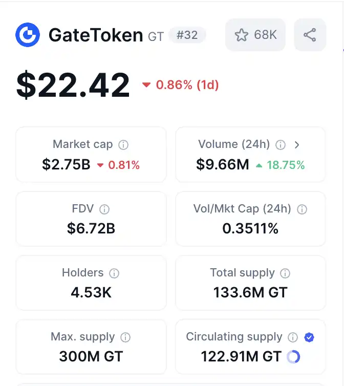
Task: Click the Holders info icon
Action: 114,273
